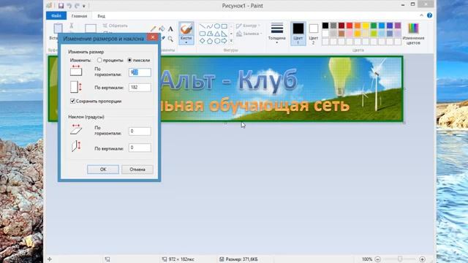Click the resize По вертикали field showing 182
The height and width of the screenshot is (263, 468).
pyautogui.click(x=140, y=88)
